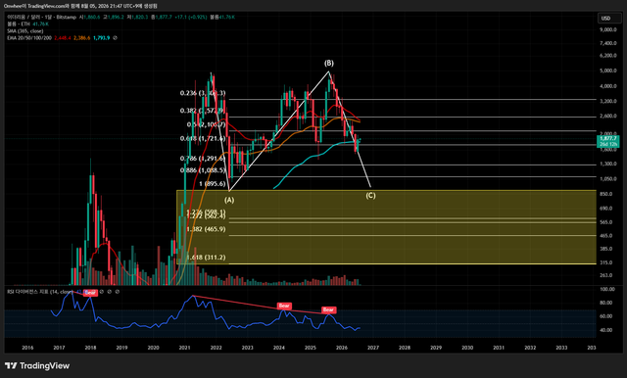Viewport: 627px width, 378px height.
Task: Click the 1.618 (311.2) Fibonacci label
Action: point(206,258)
